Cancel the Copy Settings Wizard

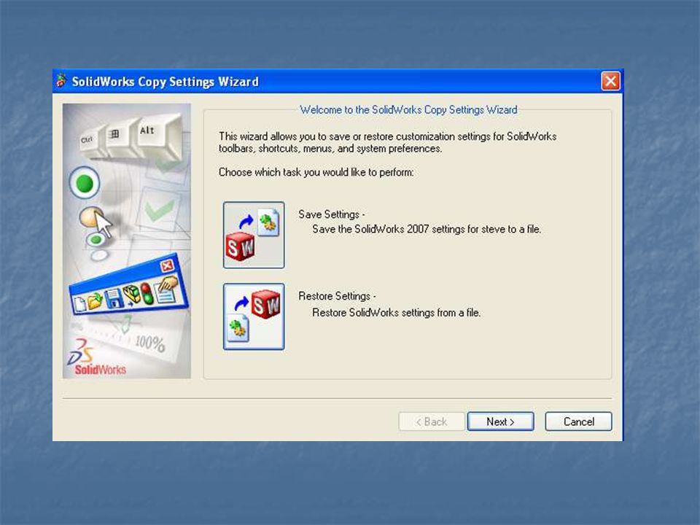pos(578,421)
